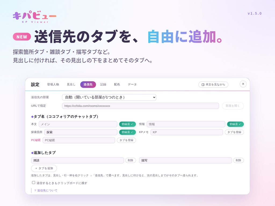This screenshot has width=275, height=206.
Task: Click the 追加したタブ heading
Action: coord(44,153)
